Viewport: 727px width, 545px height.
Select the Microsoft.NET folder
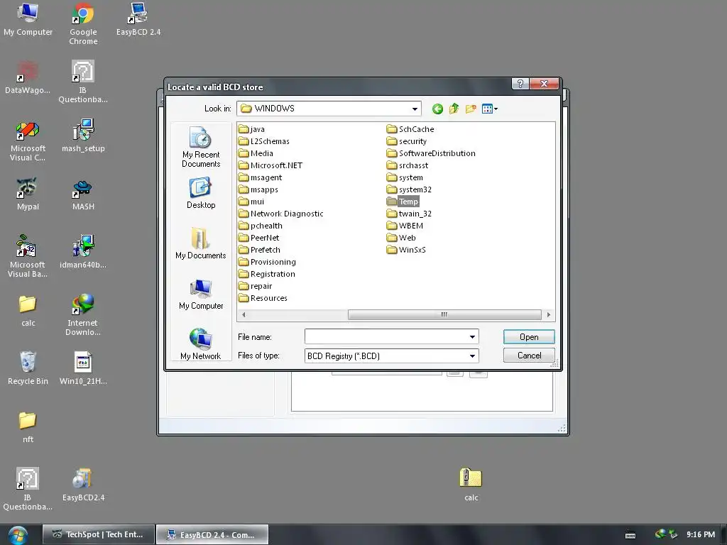tap(270, 165)
